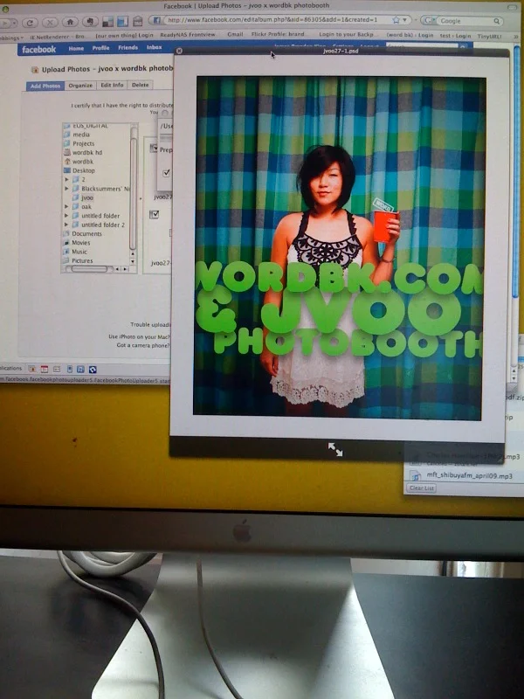The height and width of the screenshot is (699, 524).
Task: Open the bookmark star dropdown arrow
Action: (404, 20)
